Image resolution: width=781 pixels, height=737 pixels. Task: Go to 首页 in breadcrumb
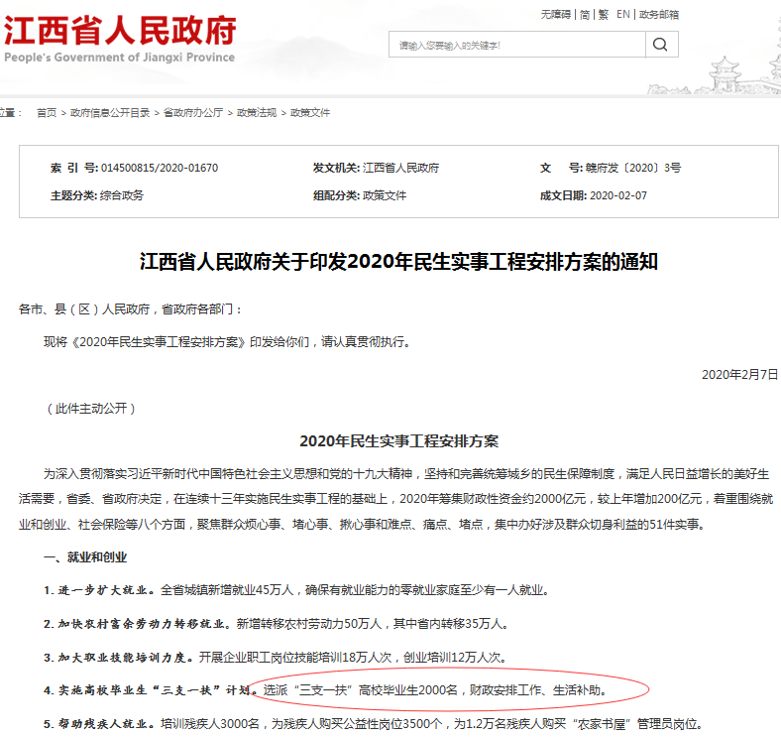(x=47, y=113)
